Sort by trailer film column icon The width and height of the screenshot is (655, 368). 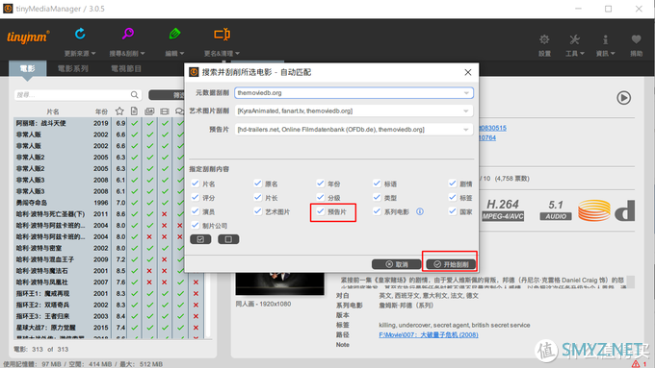tap(165, 111)
